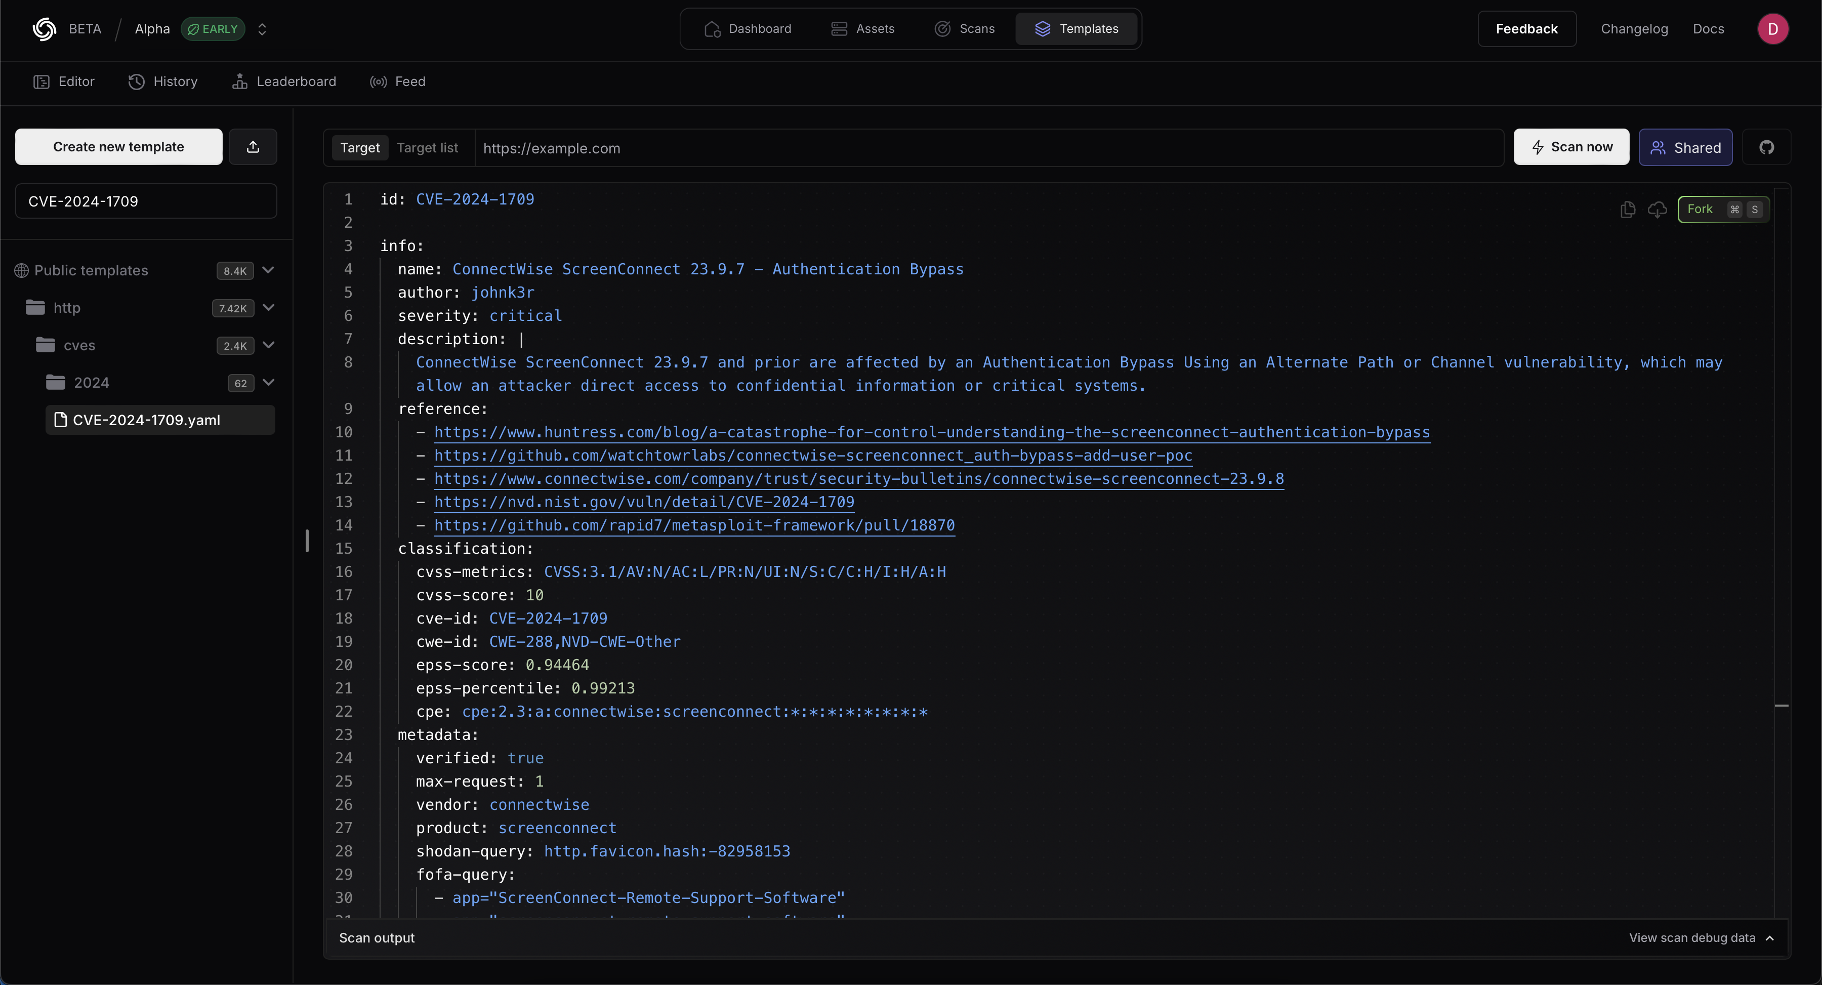Click the Public templates globe icon

tap(21, 270)
